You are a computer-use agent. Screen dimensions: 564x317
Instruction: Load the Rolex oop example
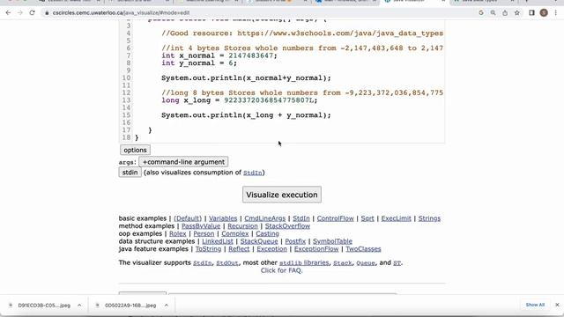click(177, 233)
